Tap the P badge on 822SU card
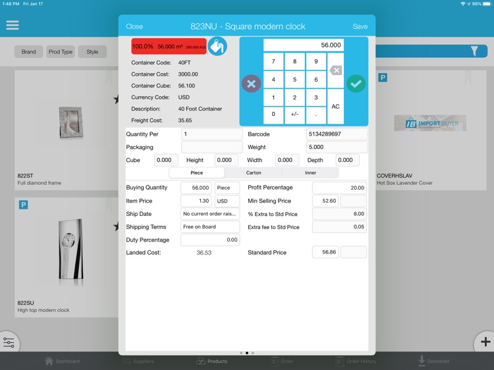Viewport: 494px width, 370px height. click(x=23, y=205)
